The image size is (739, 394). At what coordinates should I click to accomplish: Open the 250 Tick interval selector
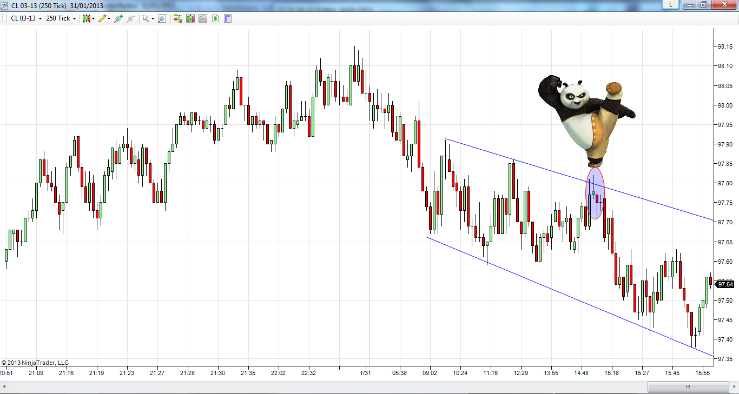61,18
